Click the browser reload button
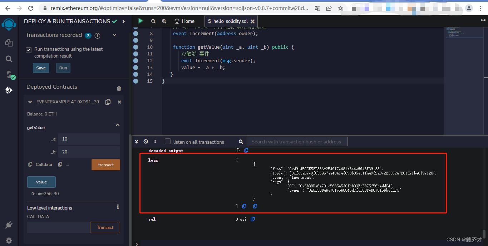The height and width of the screenshot is (246, 488). [31, 8]
